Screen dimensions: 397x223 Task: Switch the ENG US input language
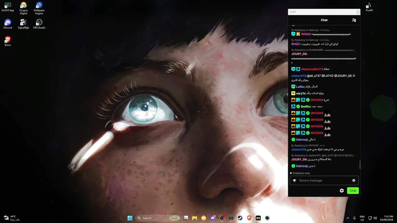pyautogui.click(x=362, y=218)
